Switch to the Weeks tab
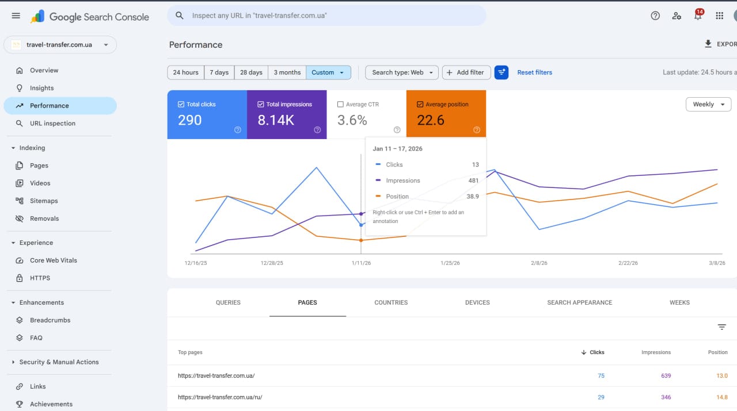The image size is (737, 411). (679, 302)
